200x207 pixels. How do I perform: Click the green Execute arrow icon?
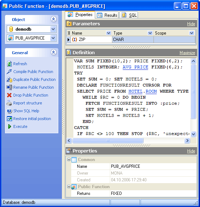(9, 126)
